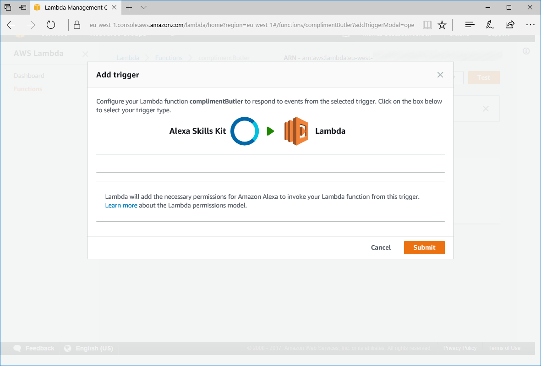Open the Learn more permissions link
The height and width of the screenshot is (366, 541).
point(121,205)
